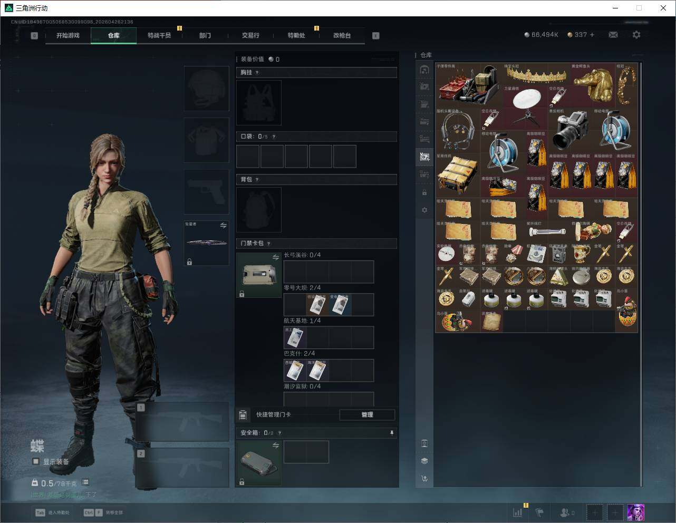Open the stats bar chart icon
676x523 pixels.
coord(518,512)
